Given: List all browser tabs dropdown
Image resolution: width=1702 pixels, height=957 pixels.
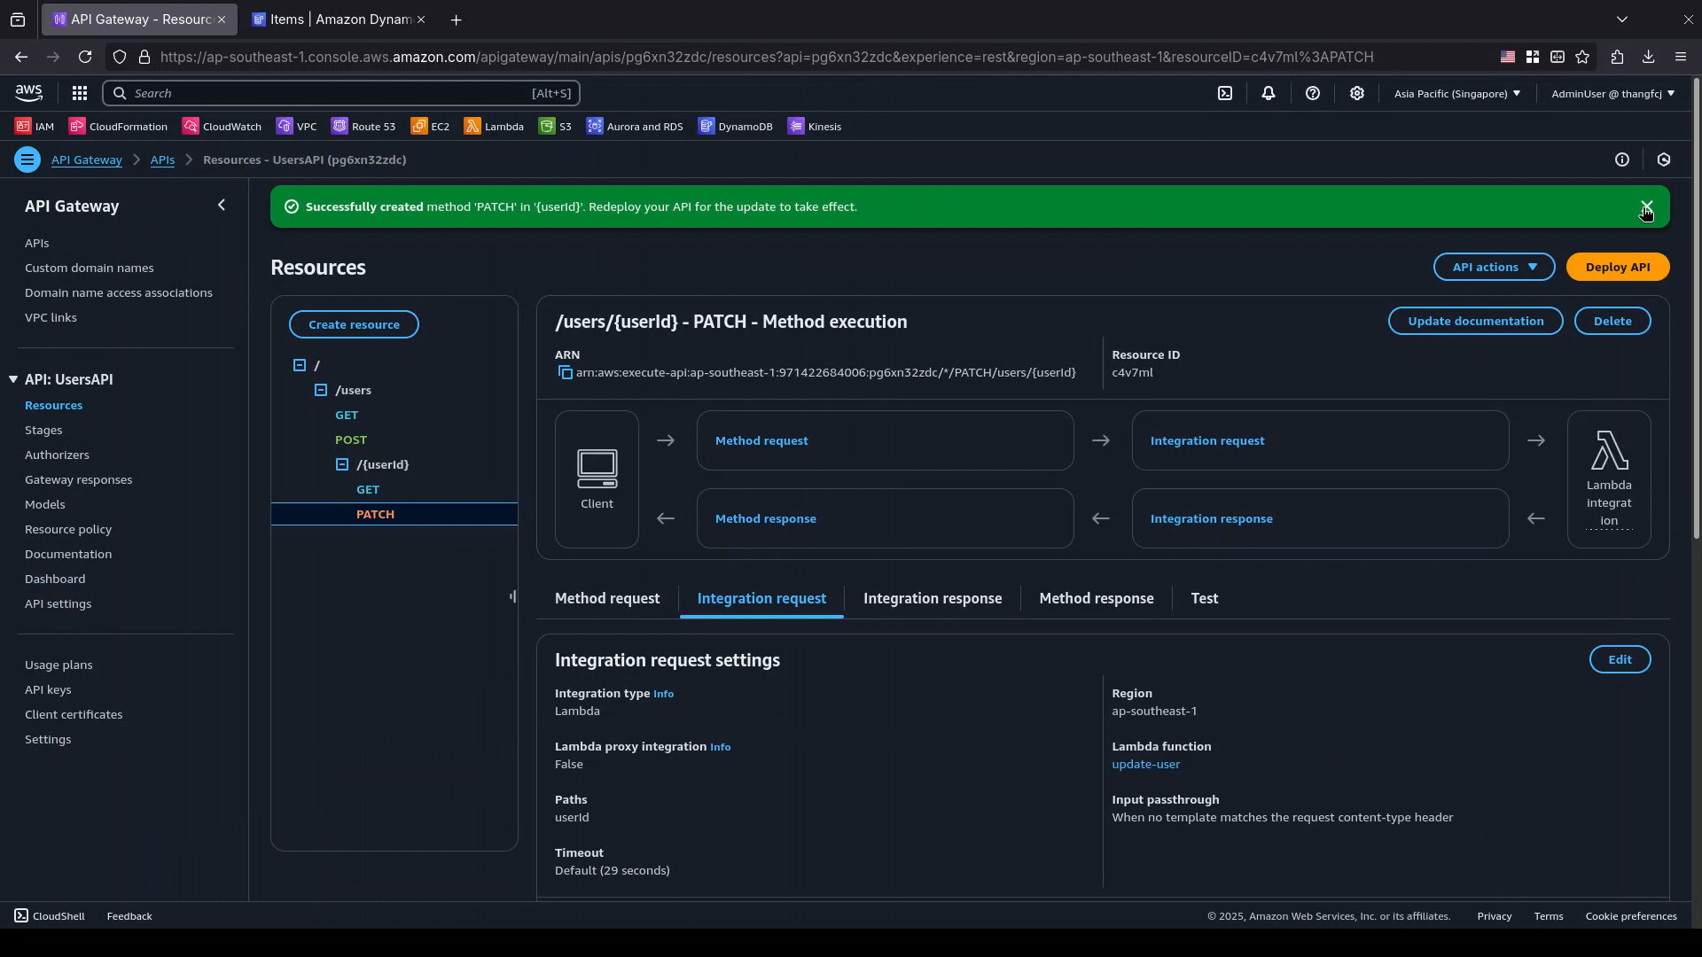Looking at the screenshot, I should tap(1622, 19).
